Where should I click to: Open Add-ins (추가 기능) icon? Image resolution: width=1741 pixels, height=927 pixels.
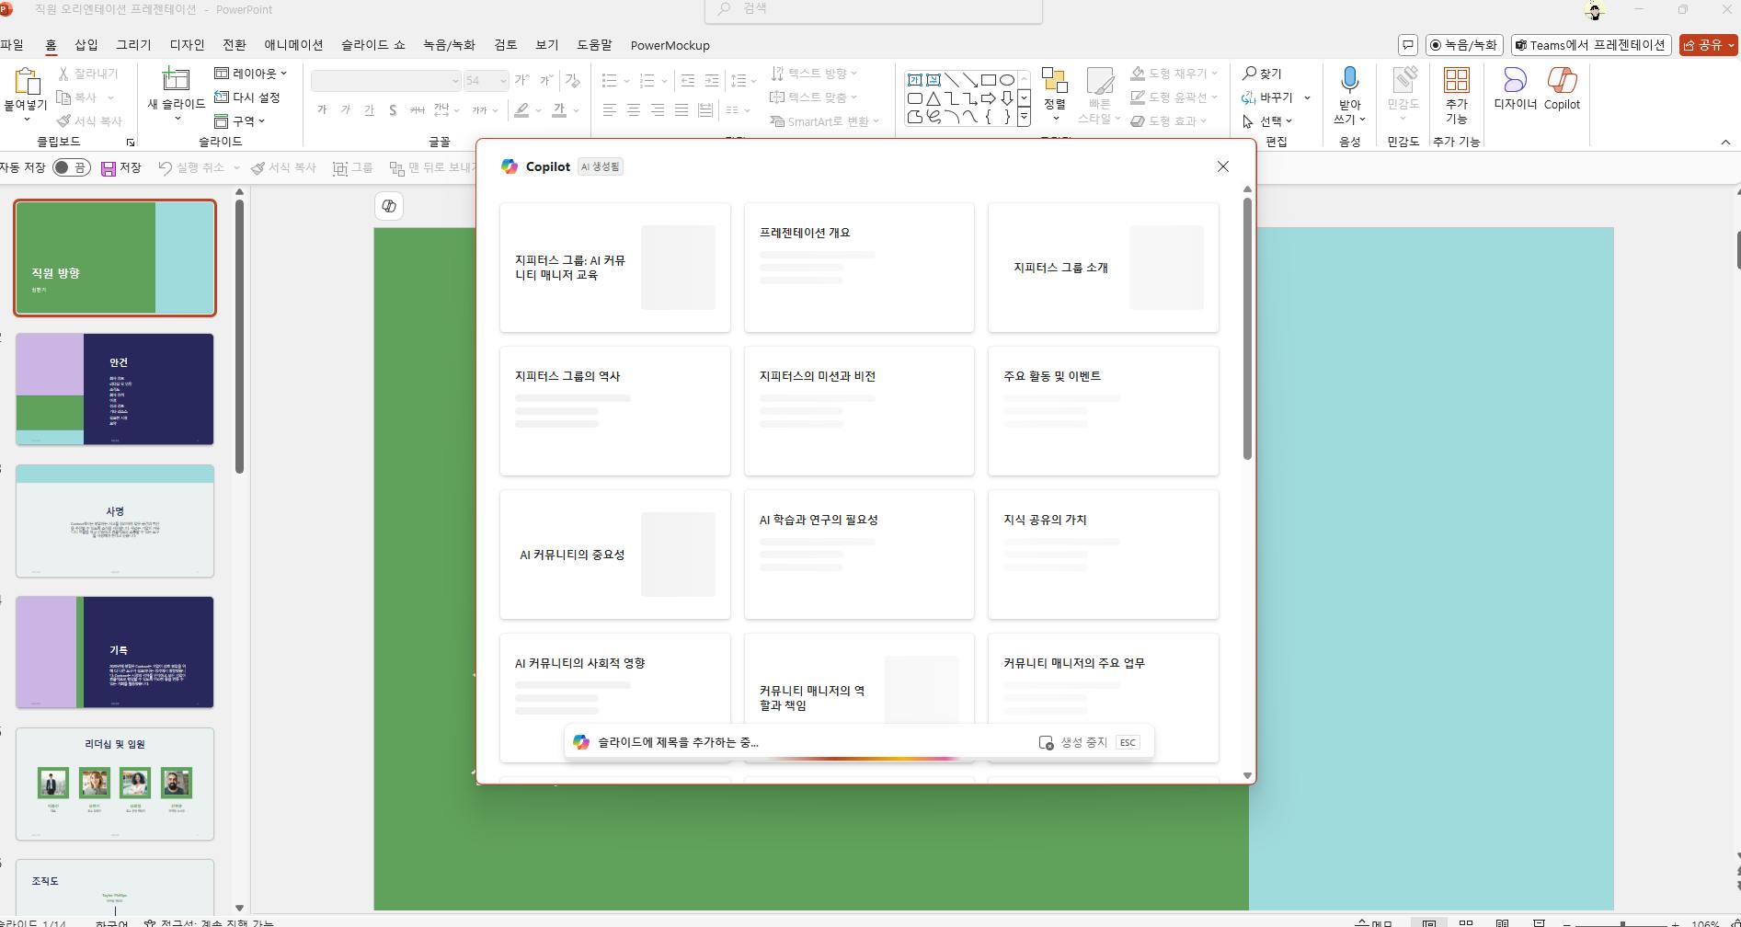click(1456, 81)
